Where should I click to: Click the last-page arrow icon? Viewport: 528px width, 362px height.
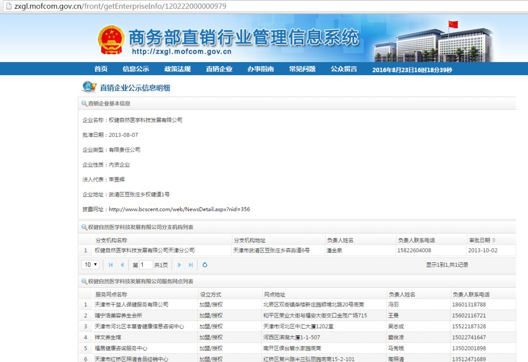(x=191, y=264)
